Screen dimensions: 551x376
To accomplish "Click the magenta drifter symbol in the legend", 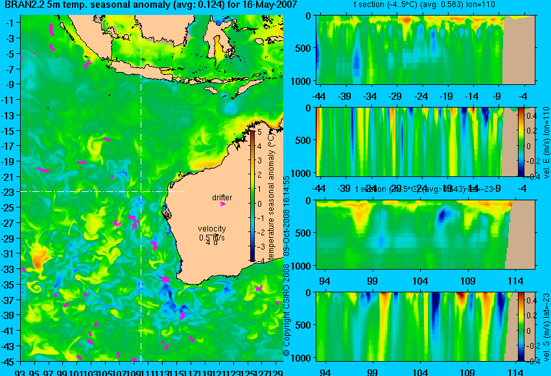I will [222, 204].
